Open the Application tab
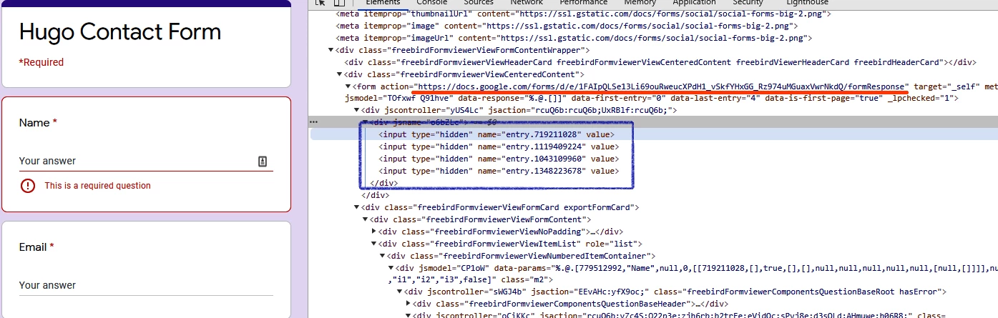Image resolution: width=998 pixels, height=318 pixels. click(694, 3)
